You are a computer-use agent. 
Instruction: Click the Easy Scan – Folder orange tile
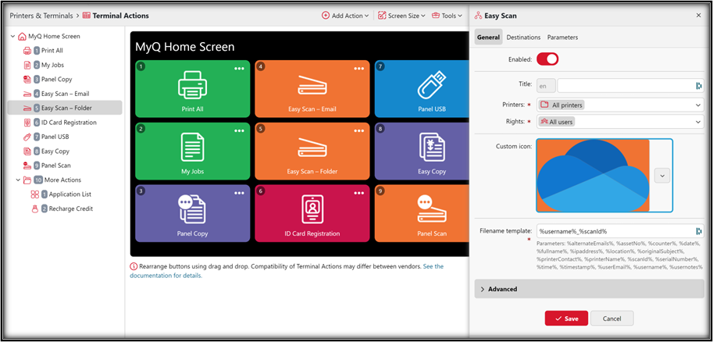tap(312, 151)
